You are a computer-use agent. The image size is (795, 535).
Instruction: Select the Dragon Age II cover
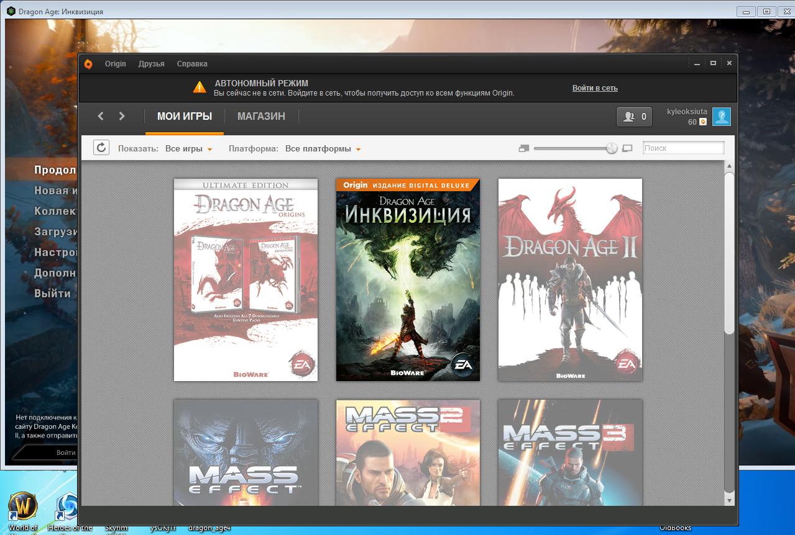click(570, 280)
